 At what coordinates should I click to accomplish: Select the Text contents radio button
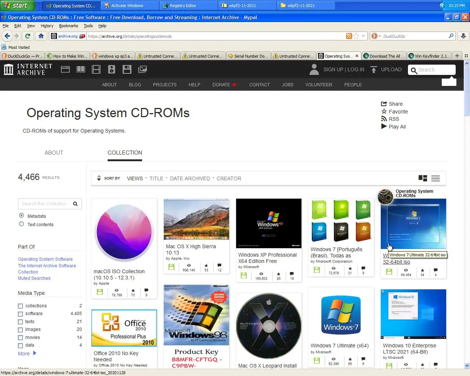pyautogui.click(x=21, y=224)
